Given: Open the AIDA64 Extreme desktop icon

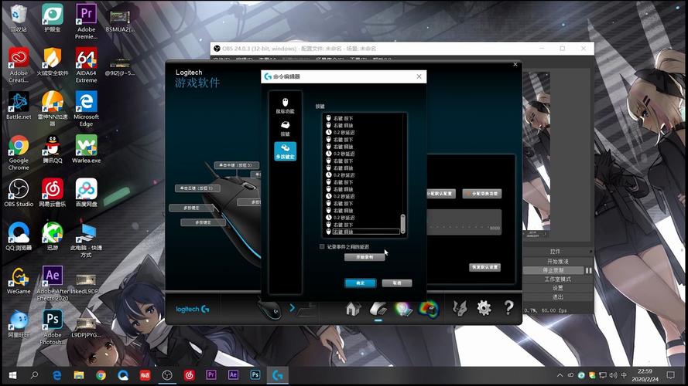Looking at the screenshot, I should pos(87,65).
